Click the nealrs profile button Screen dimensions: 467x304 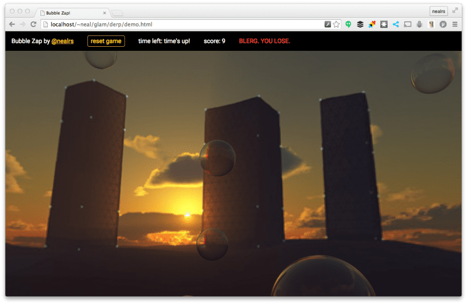438,11
